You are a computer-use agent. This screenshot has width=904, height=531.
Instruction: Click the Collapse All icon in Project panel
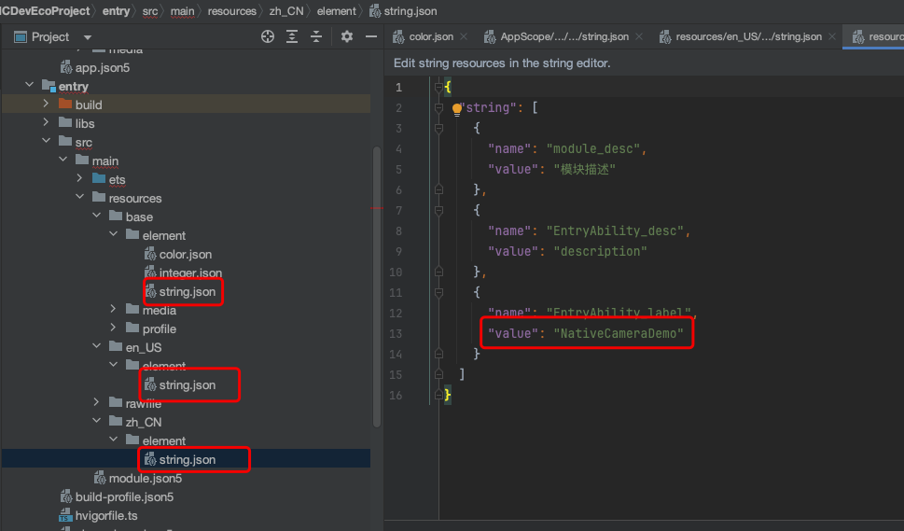click(x=316, y=36)
